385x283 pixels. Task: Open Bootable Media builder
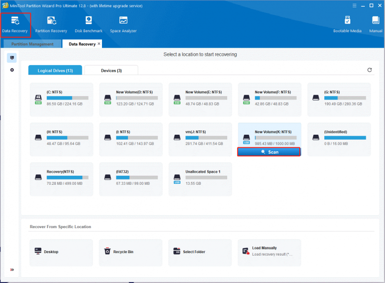point(347,25)
